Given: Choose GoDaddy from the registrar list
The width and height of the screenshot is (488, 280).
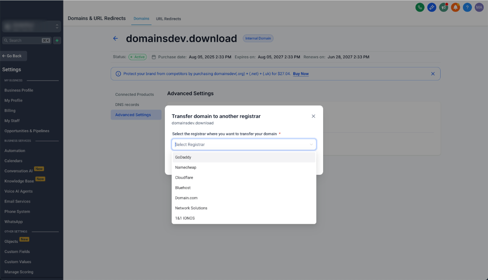Looking at the screenshot, I should pyautogui.click(x=244, y=157).
